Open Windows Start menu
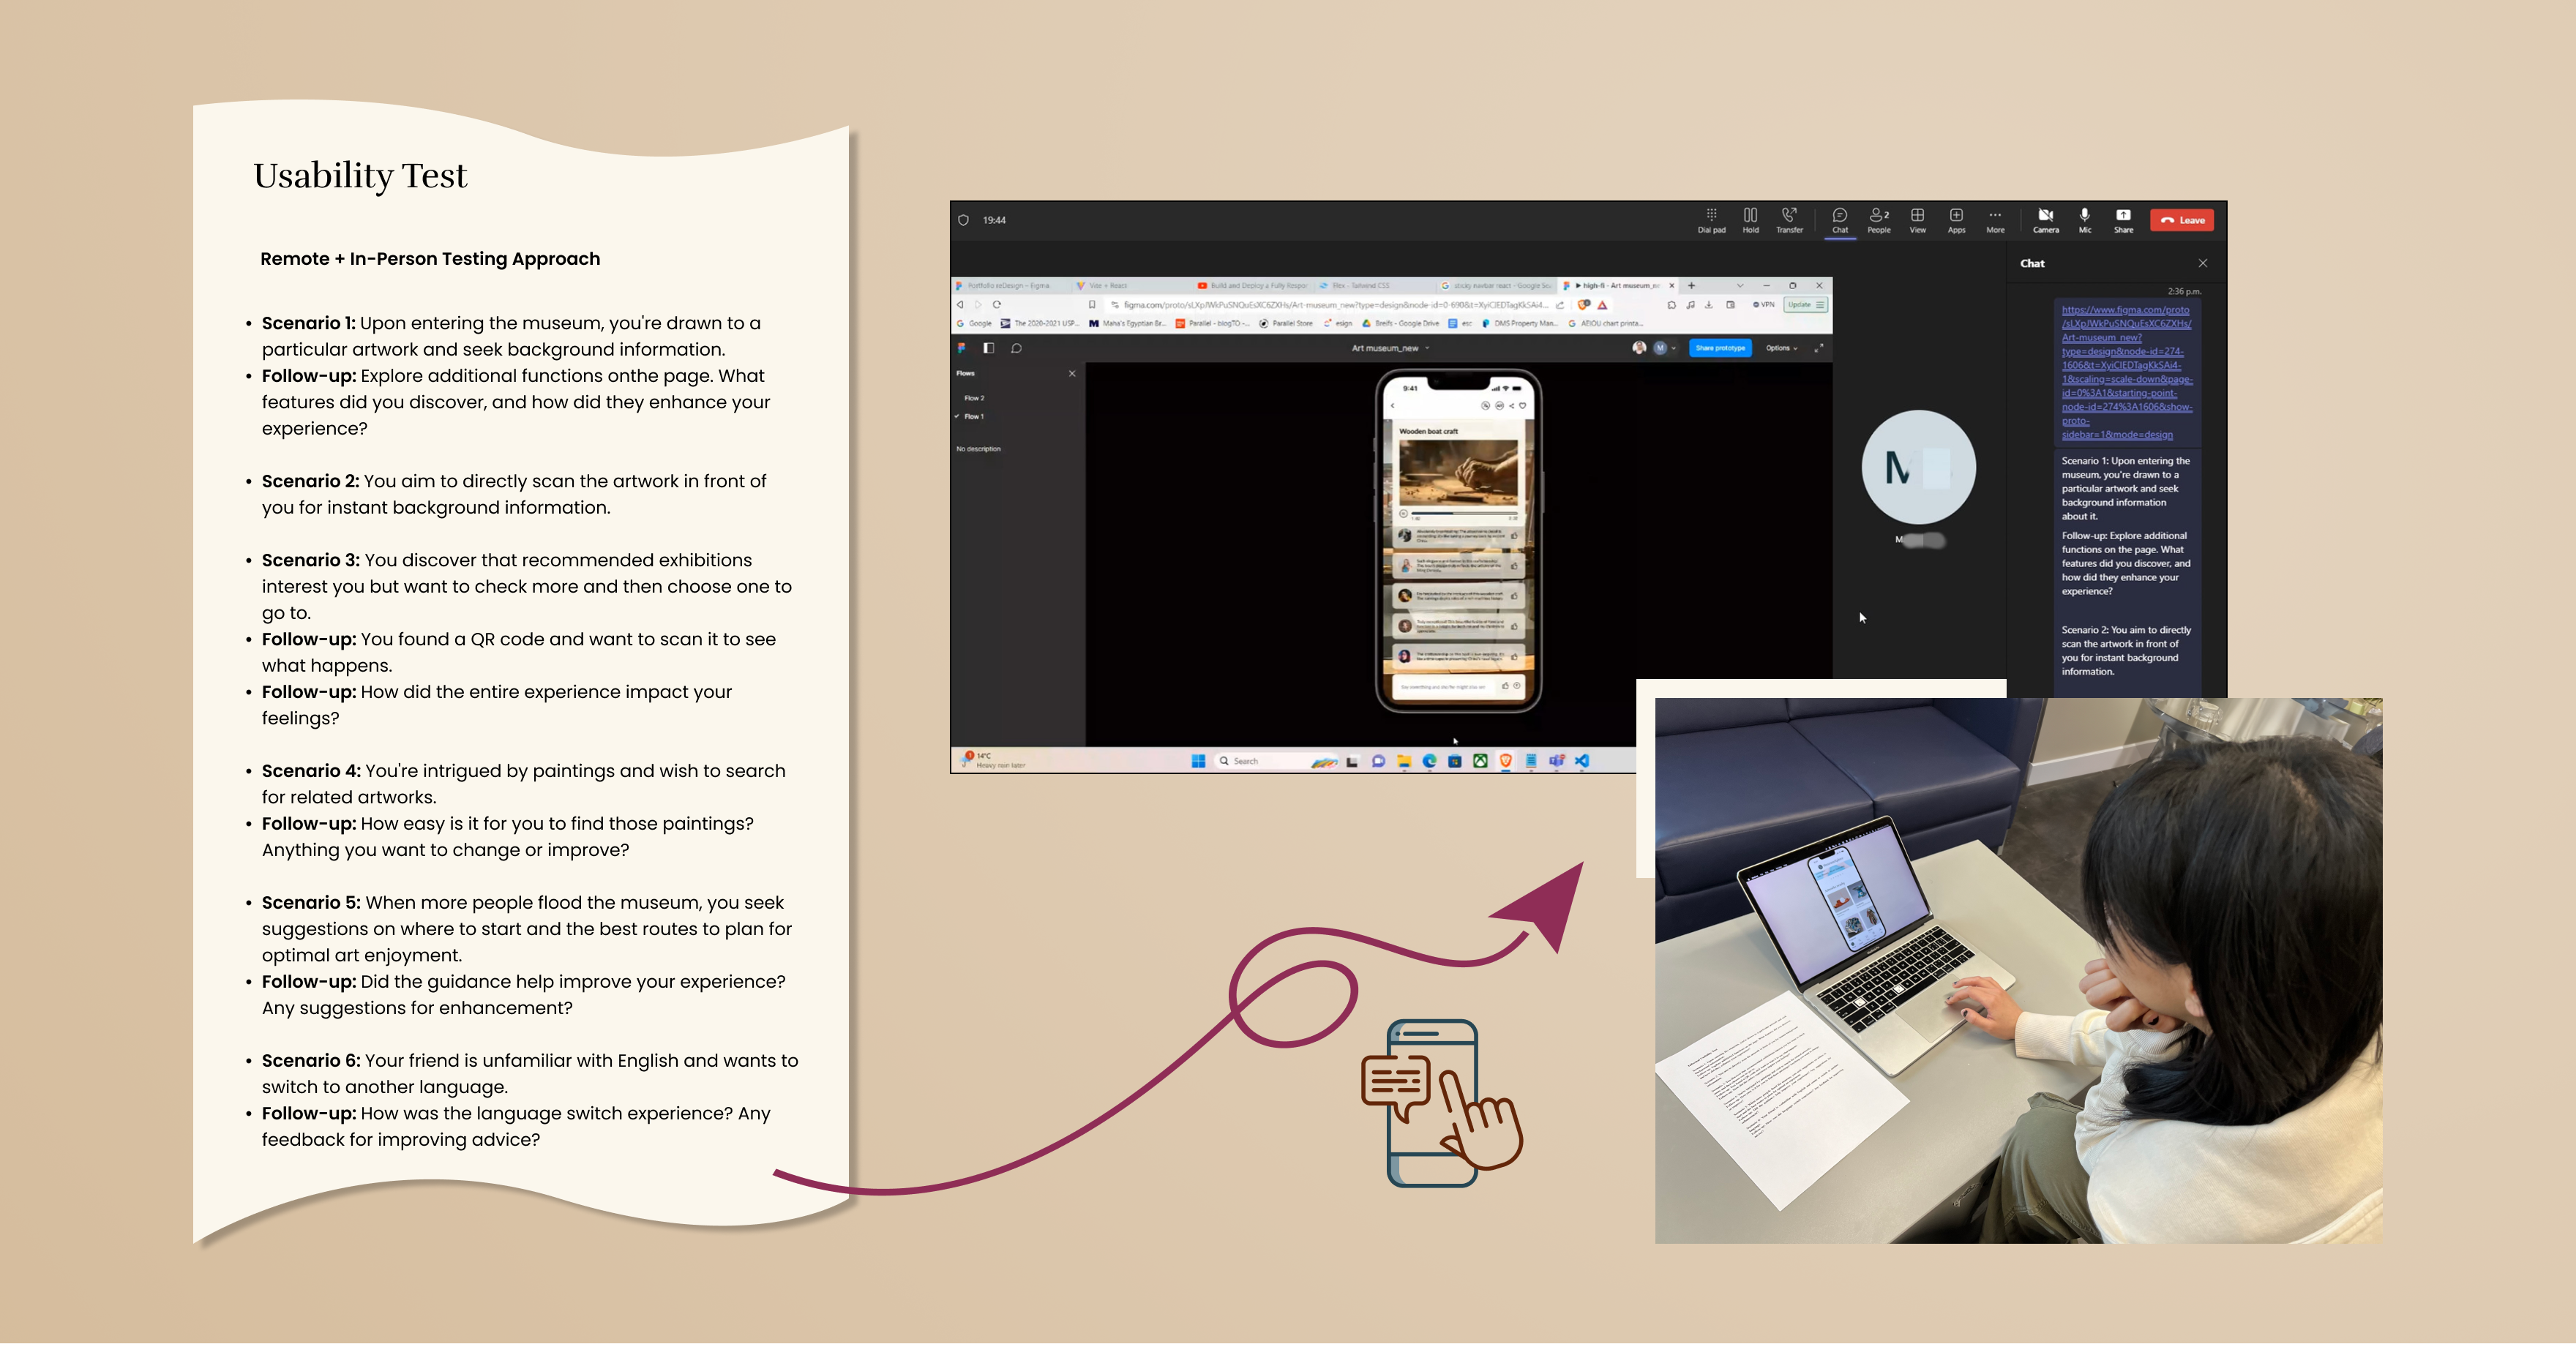 click(1198, 762)
